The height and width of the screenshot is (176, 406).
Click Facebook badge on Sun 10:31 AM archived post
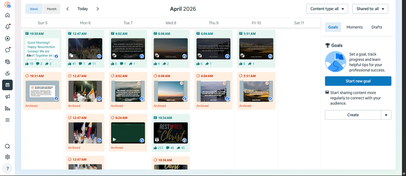(56, 99)
